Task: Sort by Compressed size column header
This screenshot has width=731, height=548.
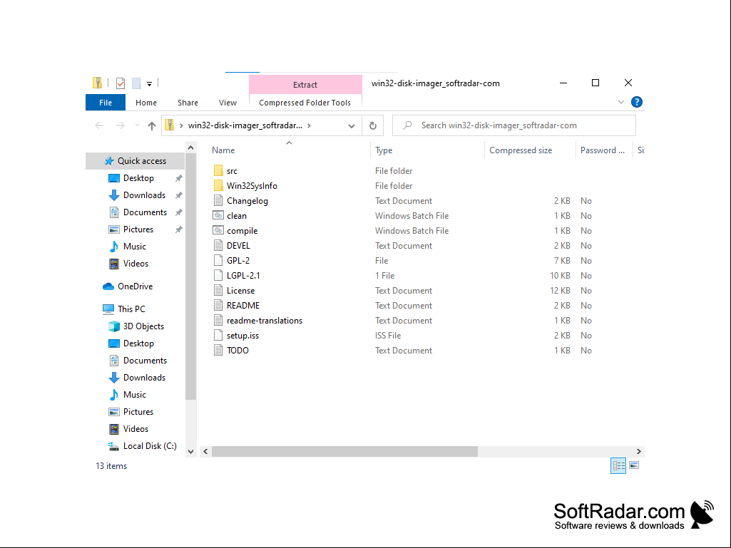Action: (521, 150)
